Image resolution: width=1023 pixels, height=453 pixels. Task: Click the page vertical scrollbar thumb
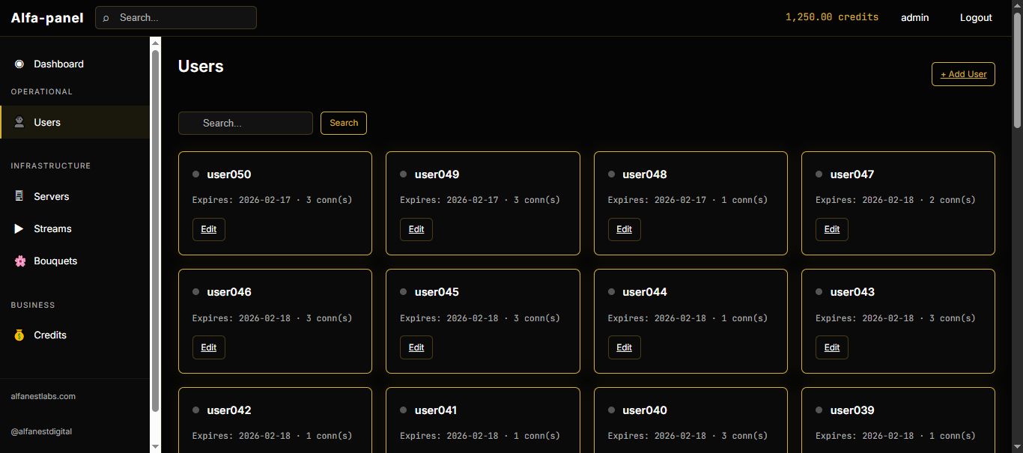(x=1017, y=71)
